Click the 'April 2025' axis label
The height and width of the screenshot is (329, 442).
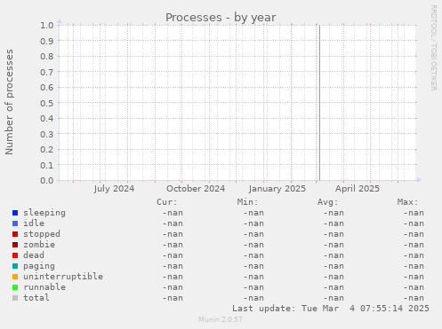point(358,189)
